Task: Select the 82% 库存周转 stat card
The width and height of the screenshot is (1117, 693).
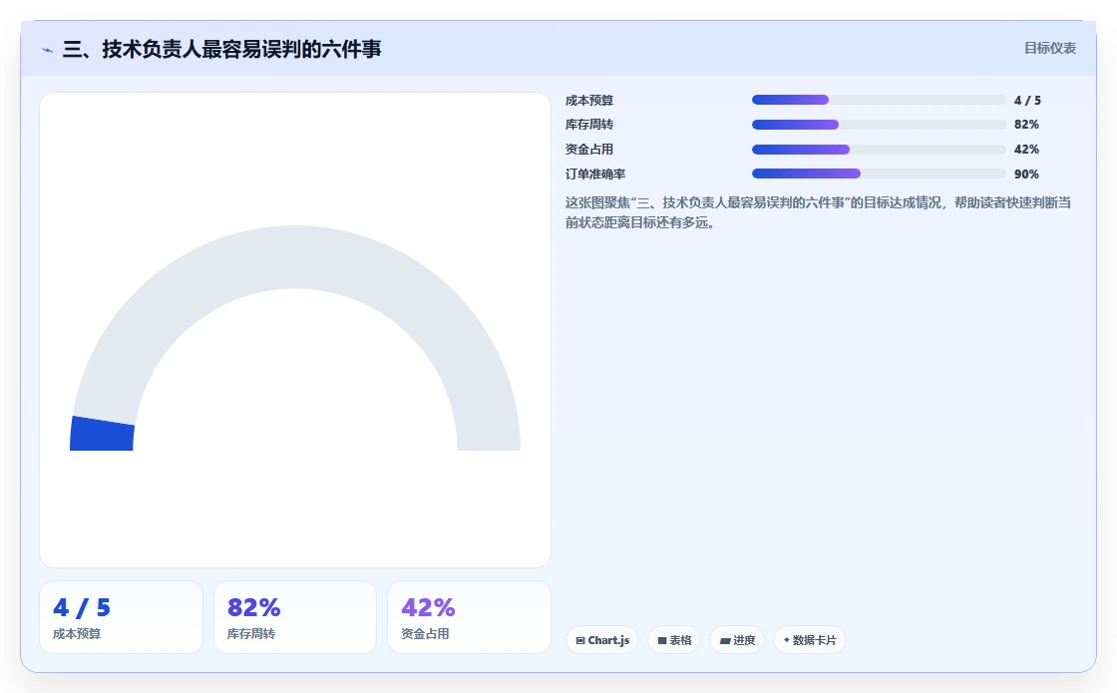Action: click(x=295, y=617)
